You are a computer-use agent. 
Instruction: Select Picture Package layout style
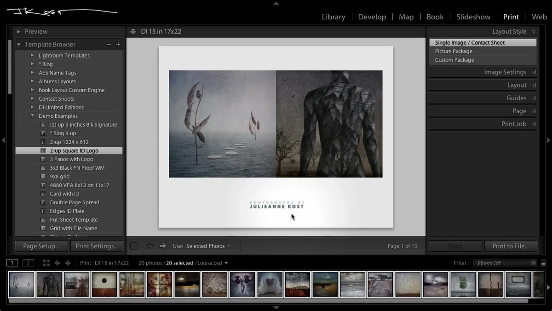(483, 52)
